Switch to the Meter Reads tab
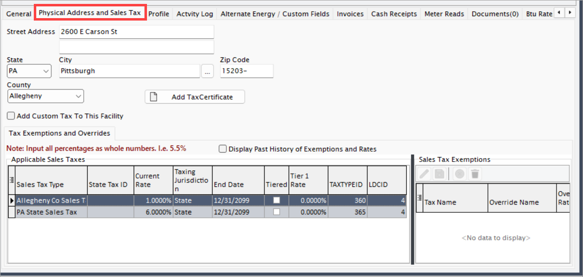Image resolution: width=583 pixels, height=277 pixels. [444, 14]
